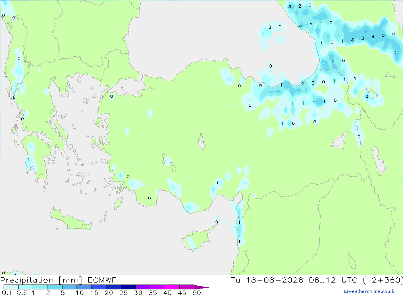The width and height of the screenshot is (403, 295).
Task: Click the 25–30 mm navy legend box
Action: point(128,287)
